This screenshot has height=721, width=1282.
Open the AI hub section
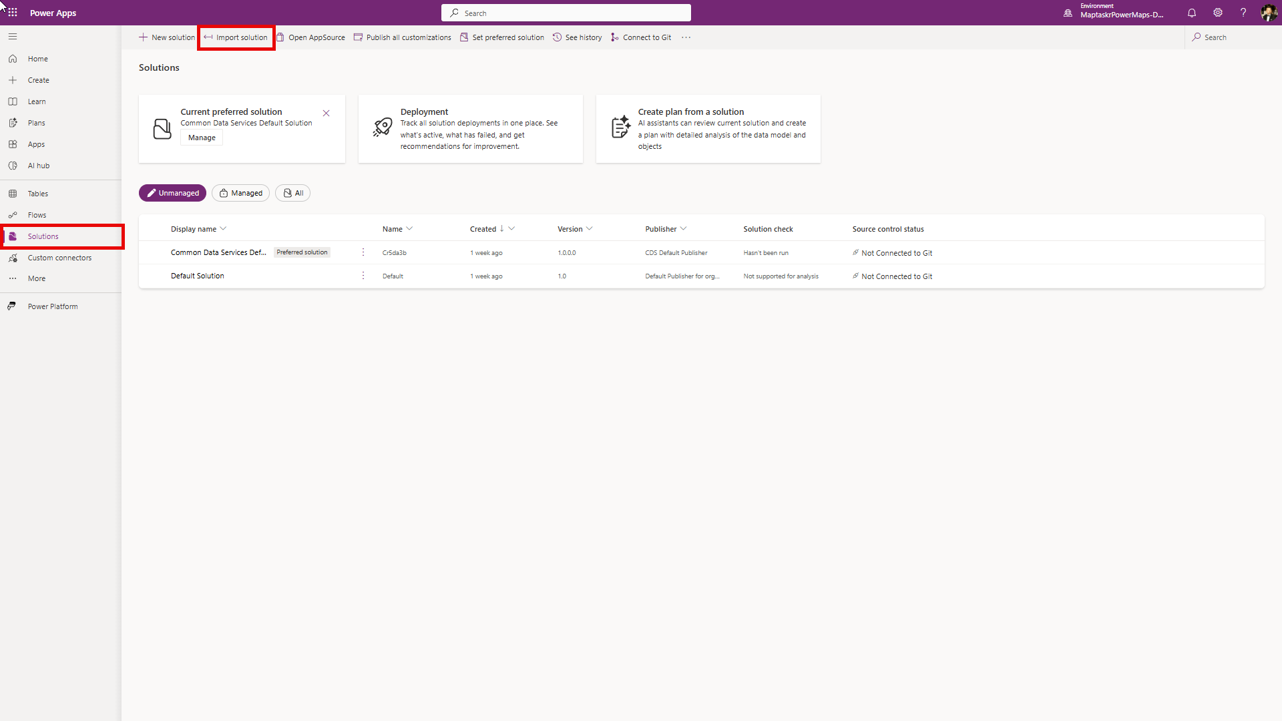38,165
